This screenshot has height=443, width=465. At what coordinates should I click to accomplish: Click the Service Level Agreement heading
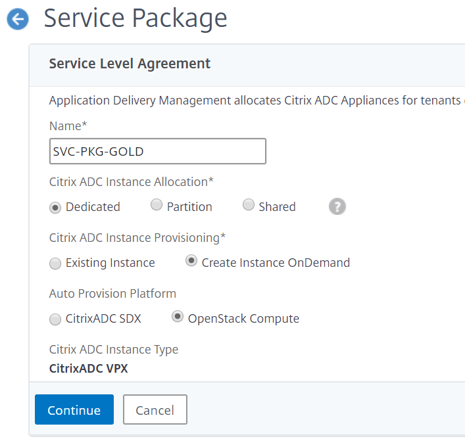click(130, 64)
